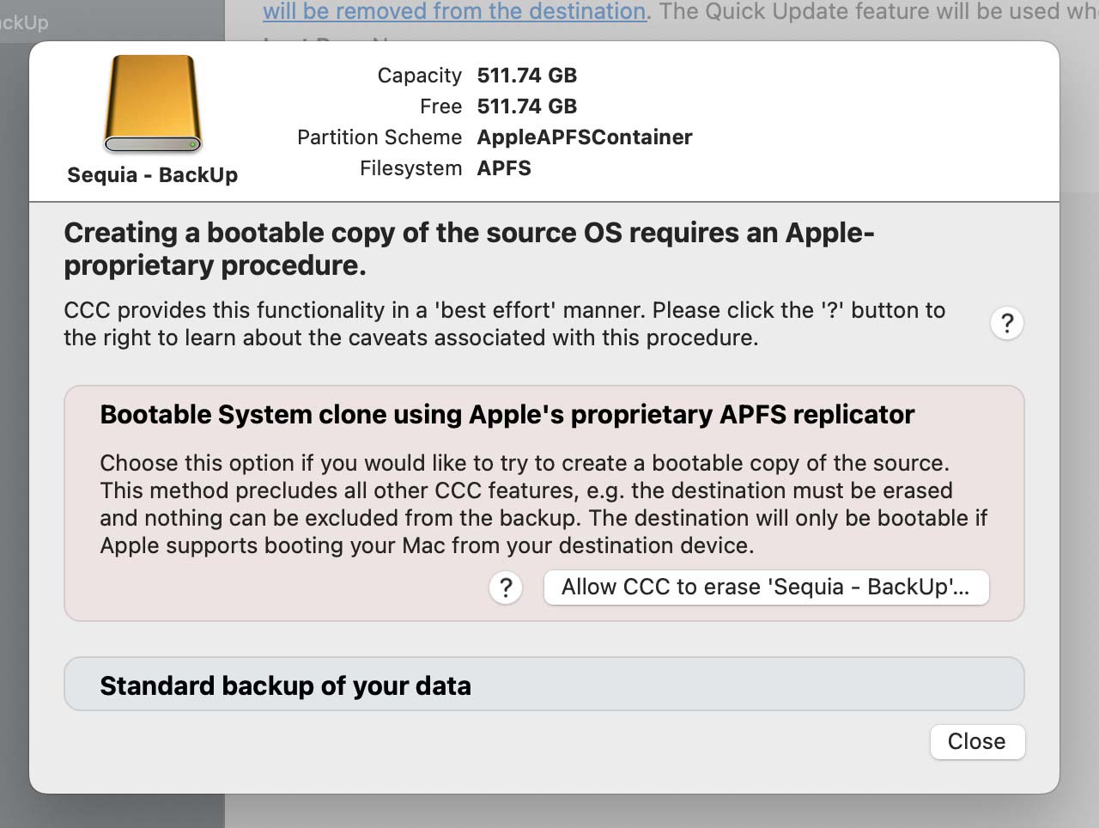Allow CCC to erase 'Sequia - BackUp'
The height and width of the screenshot is (828, 1099).
(766, 588)
